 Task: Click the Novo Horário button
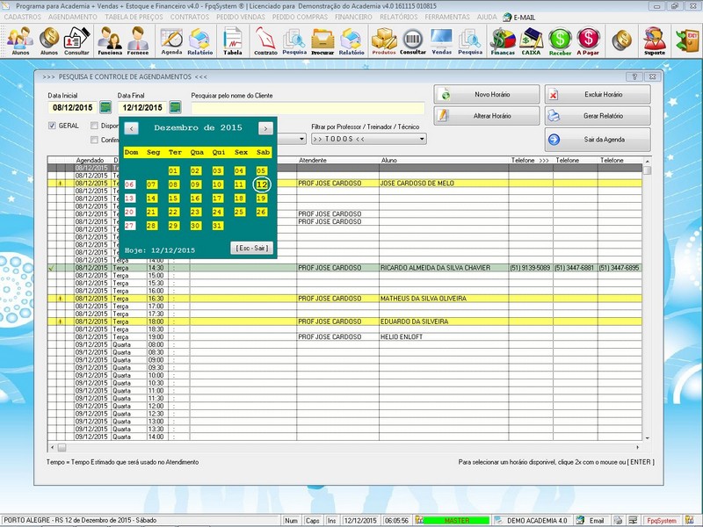tap(487, 95)
